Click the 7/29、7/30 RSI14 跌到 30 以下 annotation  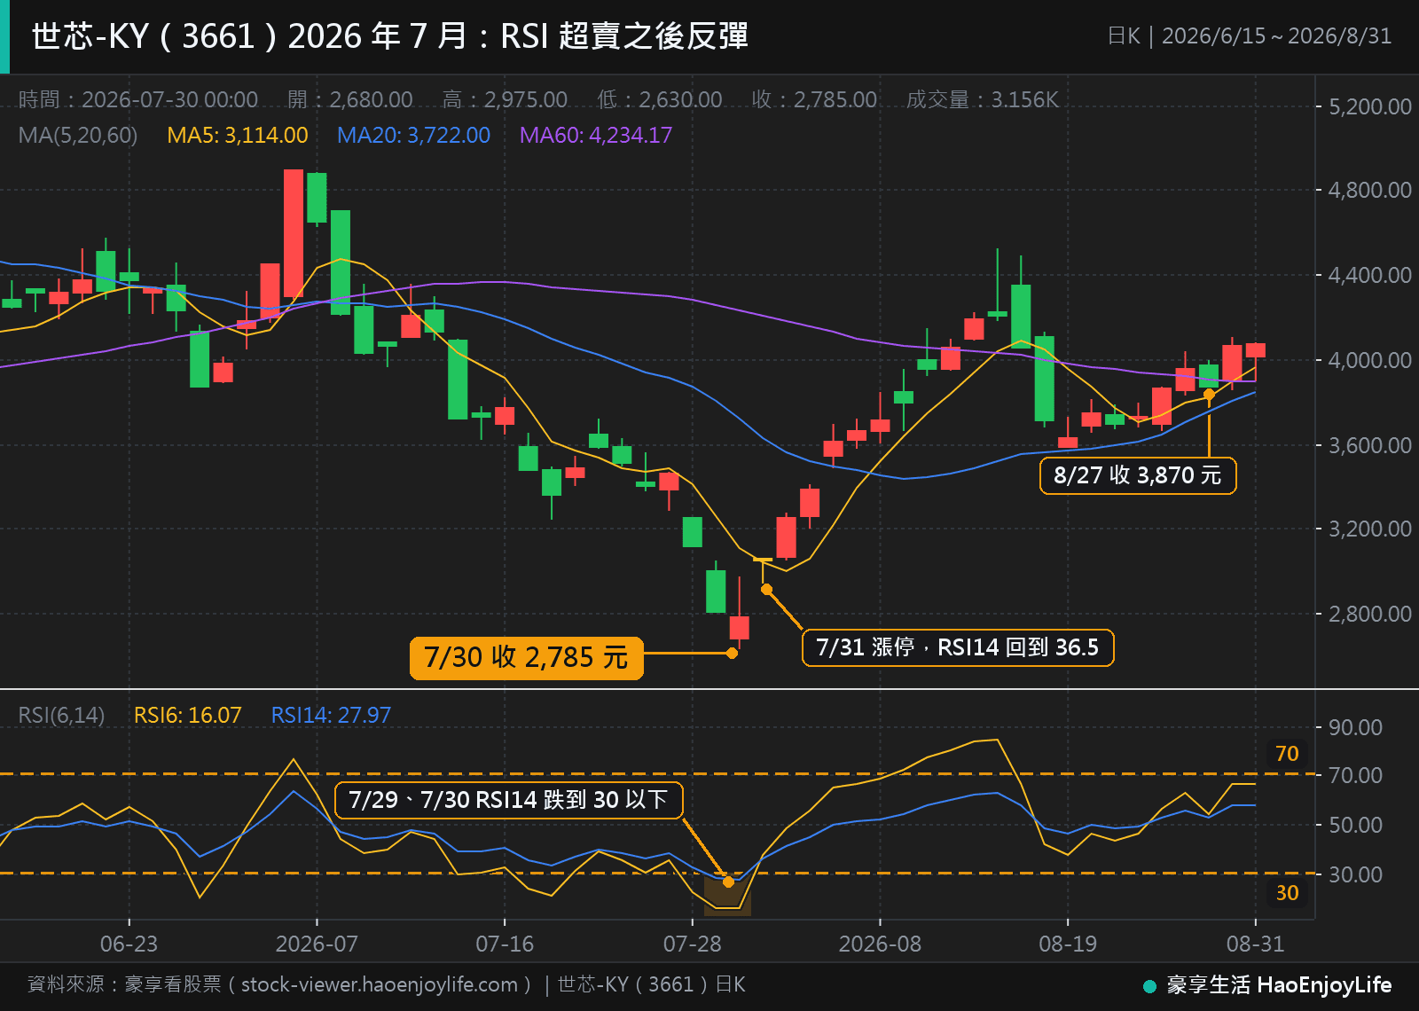[x=508, y=800]
